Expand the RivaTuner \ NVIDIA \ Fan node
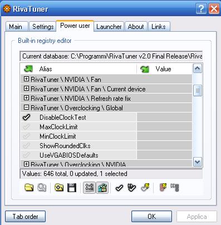Viewport: 221px width, 225px height. [x=26, y=79]
